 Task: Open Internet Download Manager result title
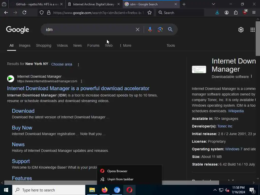pos(78,88)
